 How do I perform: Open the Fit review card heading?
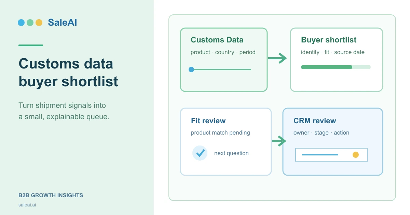[208, 121]
